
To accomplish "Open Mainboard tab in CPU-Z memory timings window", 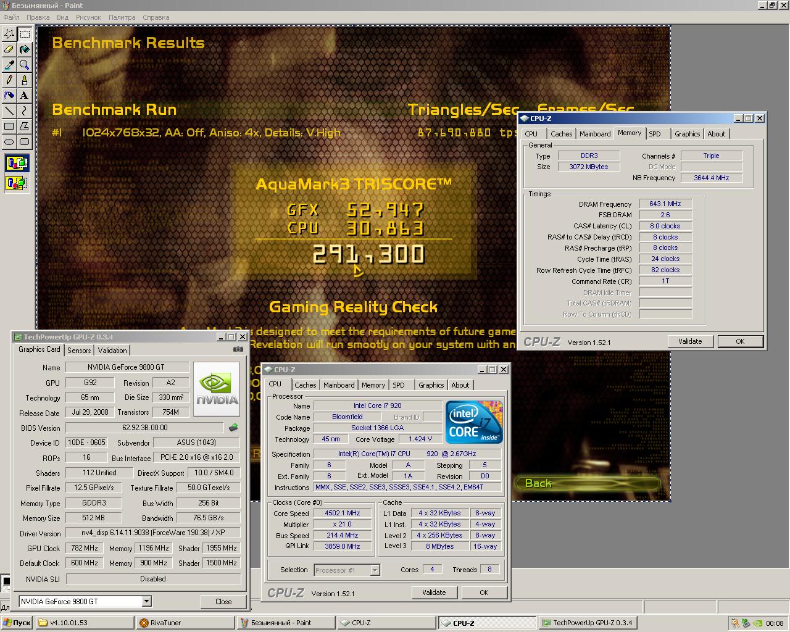I will point(595,134).
